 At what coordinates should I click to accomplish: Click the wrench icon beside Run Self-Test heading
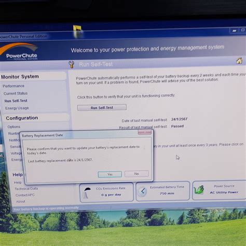coord(72,64)
